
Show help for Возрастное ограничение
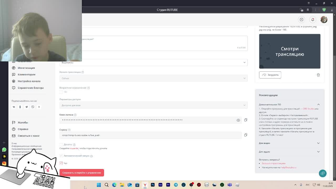[x=88, y=88]
